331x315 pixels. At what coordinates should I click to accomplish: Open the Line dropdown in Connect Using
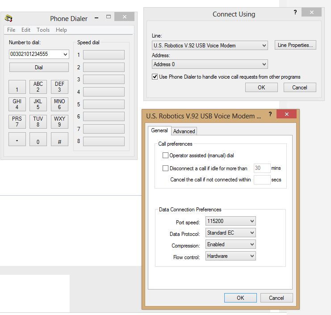point(210,46)
